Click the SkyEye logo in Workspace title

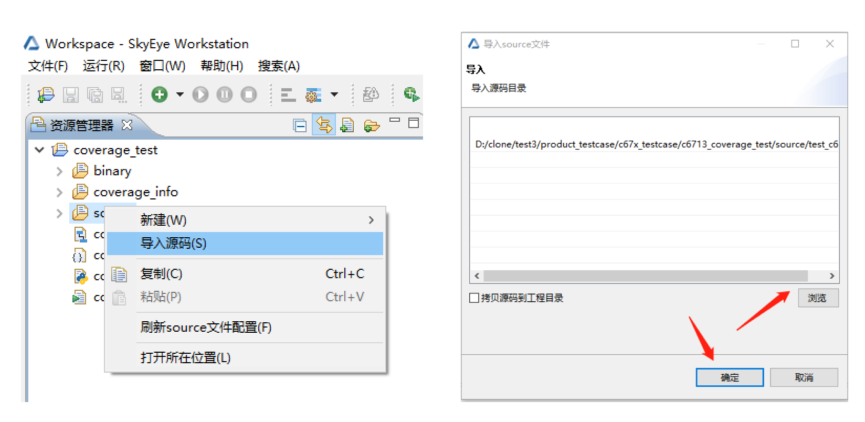(31, 43)
